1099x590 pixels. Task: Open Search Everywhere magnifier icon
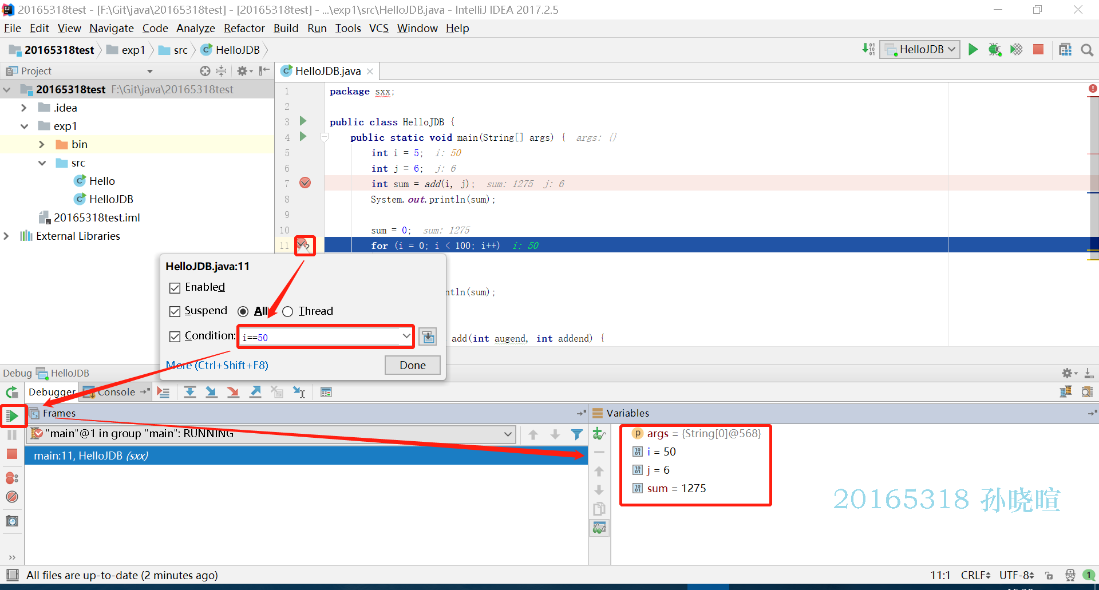pos(1087,50)
